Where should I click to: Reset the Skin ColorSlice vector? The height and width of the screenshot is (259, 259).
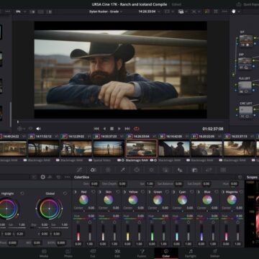(x=118, y=192)
